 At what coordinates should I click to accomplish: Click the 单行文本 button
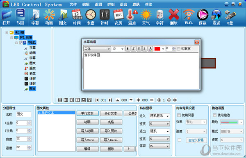pos(88,113)
